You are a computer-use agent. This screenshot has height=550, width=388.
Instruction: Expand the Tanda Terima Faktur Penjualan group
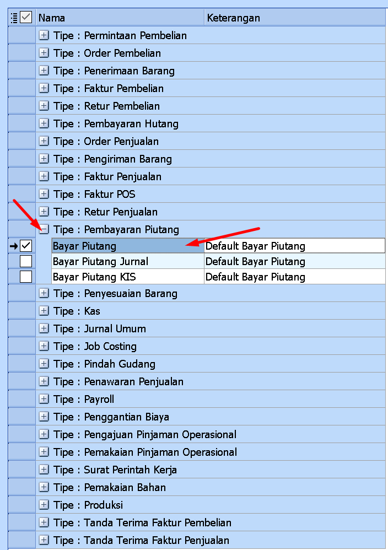point(44,540)
